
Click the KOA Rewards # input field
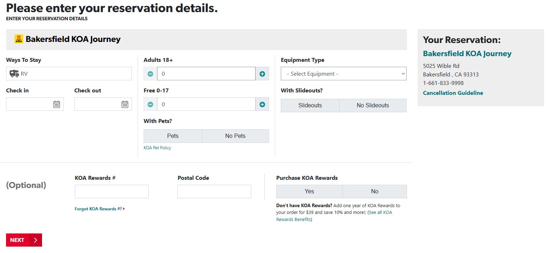112,192
